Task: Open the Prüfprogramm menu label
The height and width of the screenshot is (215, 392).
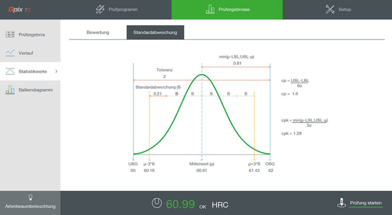Action: (123, 9)
